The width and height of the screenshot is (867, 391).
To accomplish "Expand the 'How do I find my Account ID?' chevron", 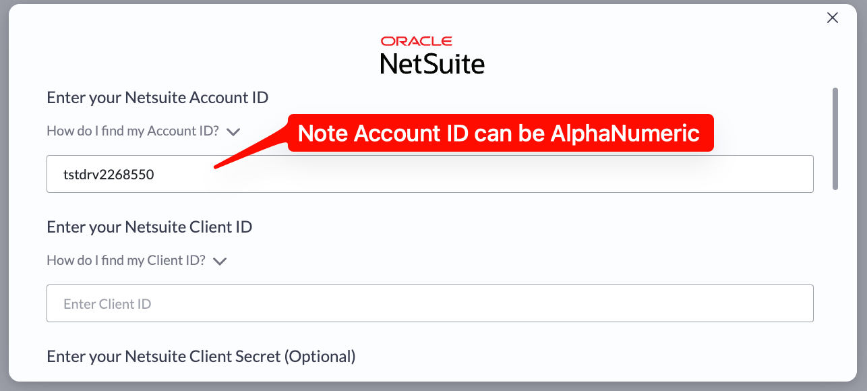I will [233, 132].
